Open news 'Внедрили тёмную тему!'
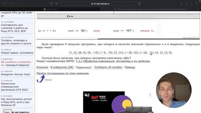This screenshot has width=201, height=113. tap(16, 74)
